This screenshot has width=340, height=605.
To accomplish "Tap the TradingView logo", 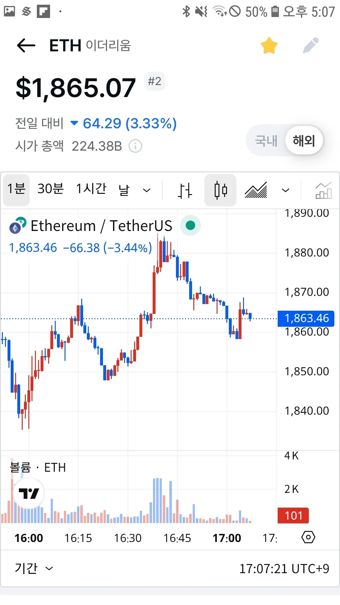I will (x=29, y=493).
